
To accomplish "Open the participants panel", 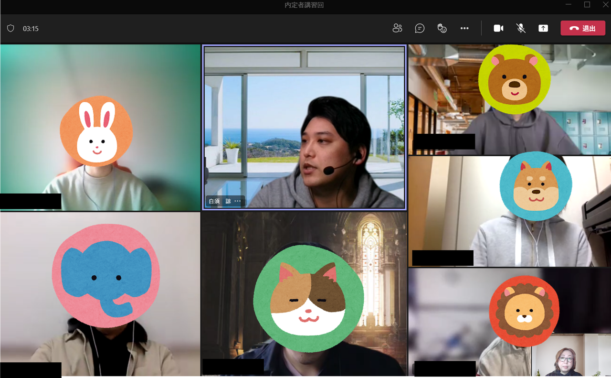I will click(x=397, y=28).
